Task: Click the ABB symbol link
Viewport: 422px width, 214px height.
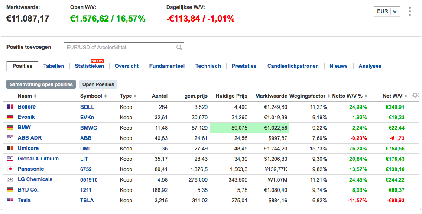Action: 86,138
